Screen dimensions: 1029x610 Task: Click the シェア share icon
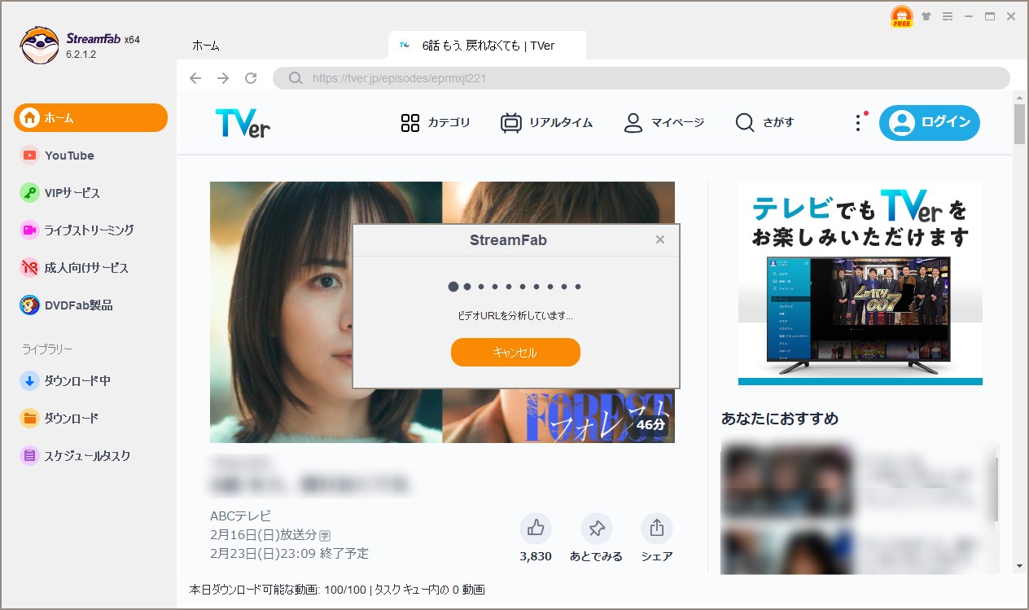pyautogui.click(x=657, y=529)
